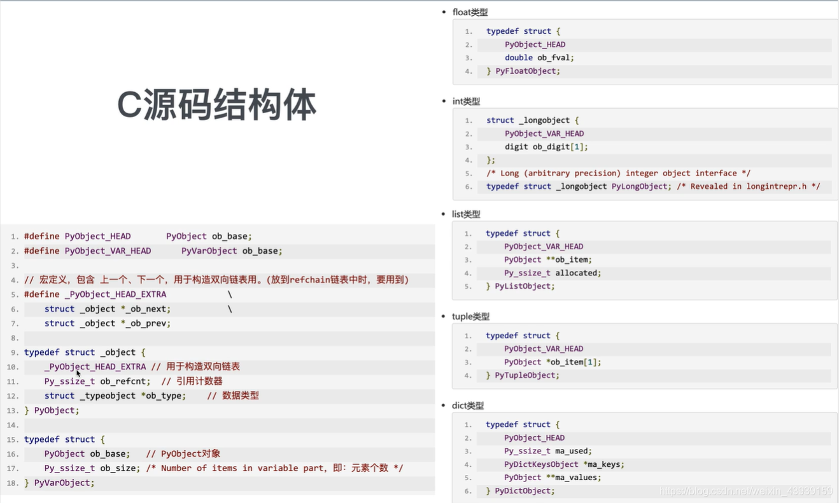This screenshot has height=503, width=839.
Task: Click the '} PyVarObject;' line
Action: pyautogui.click(x=59, y=483)
